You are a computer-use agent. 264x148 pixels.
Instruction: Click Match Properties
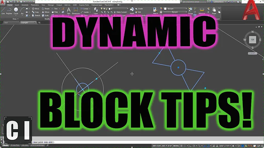[155, 11]
